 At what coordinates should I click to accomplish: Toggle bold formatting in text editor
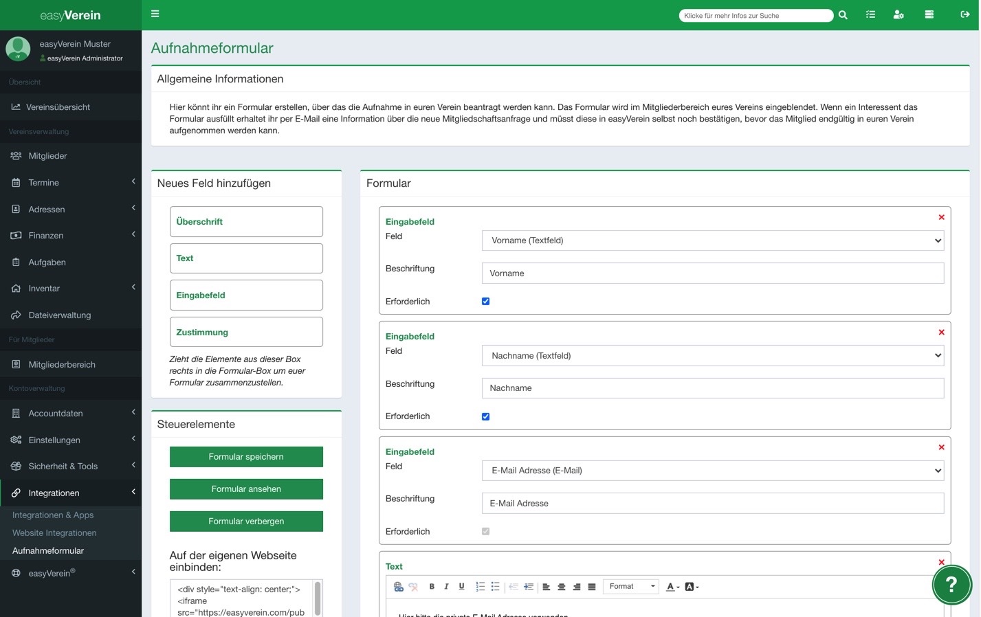click(x=432, y=587)
